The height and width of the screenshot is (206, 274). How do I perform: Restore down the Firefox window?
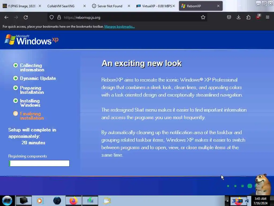[265, 3]
